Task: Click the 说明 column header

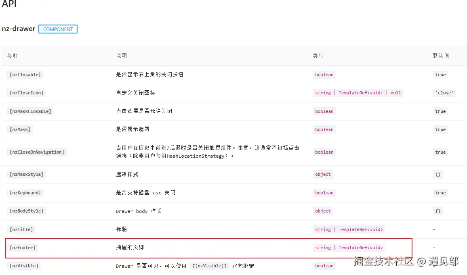Action: pos(122,56)
